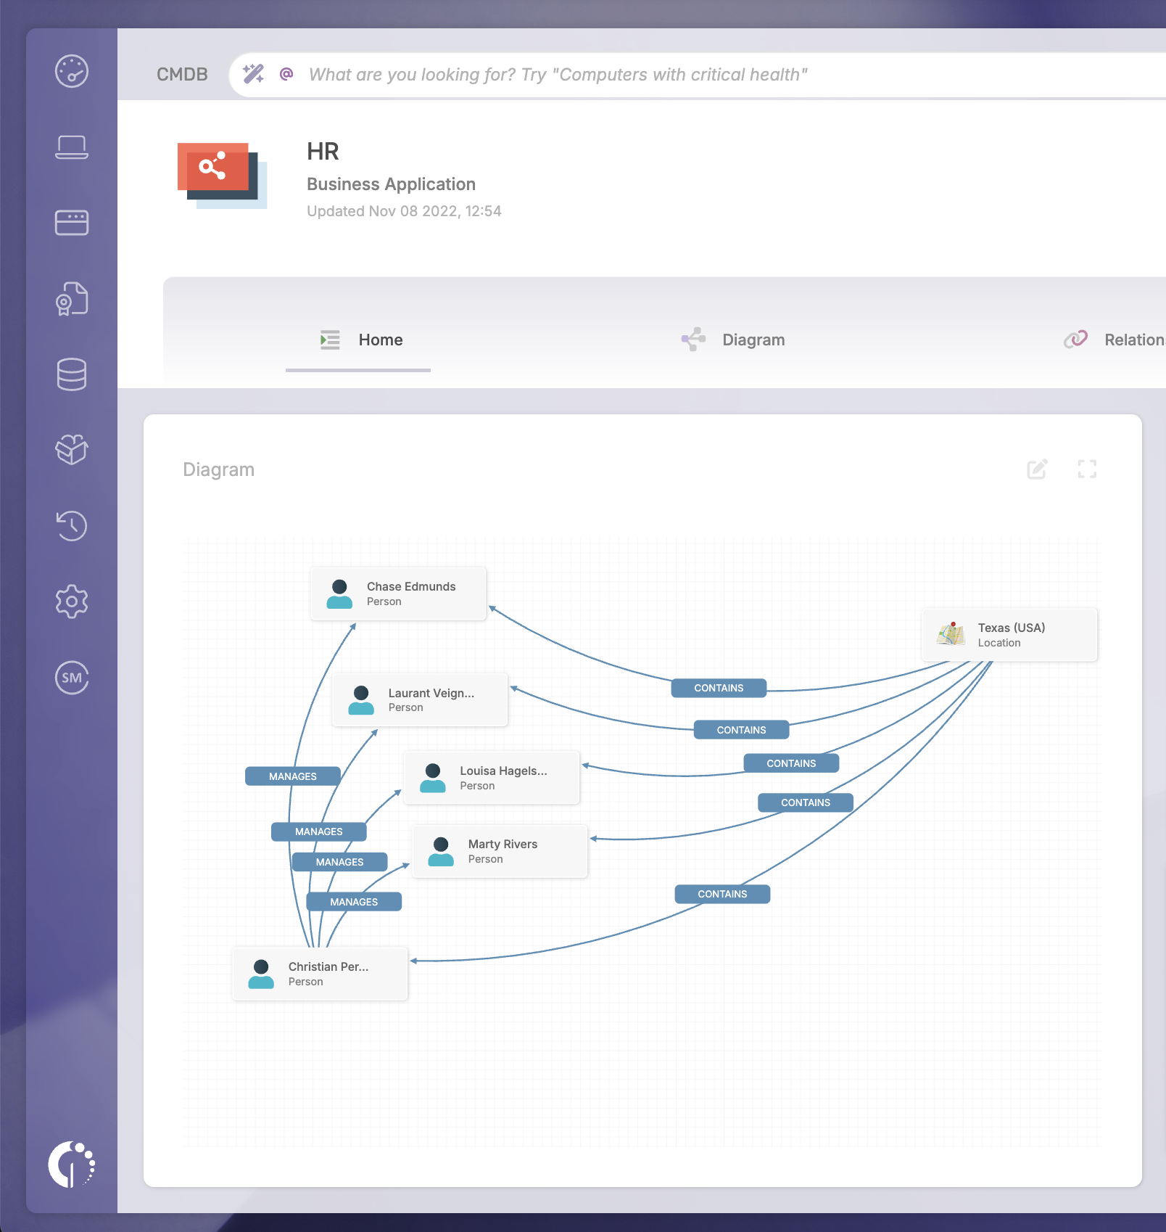
Task: Switch to the Diagram tab
Action: point(734,340)
